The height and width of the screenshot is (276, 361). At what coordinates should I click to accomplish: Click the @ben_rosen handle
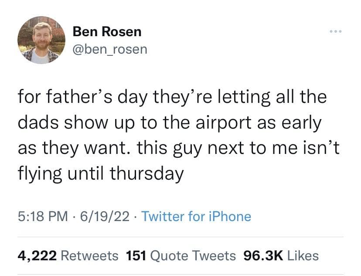[x=110, y=49]
